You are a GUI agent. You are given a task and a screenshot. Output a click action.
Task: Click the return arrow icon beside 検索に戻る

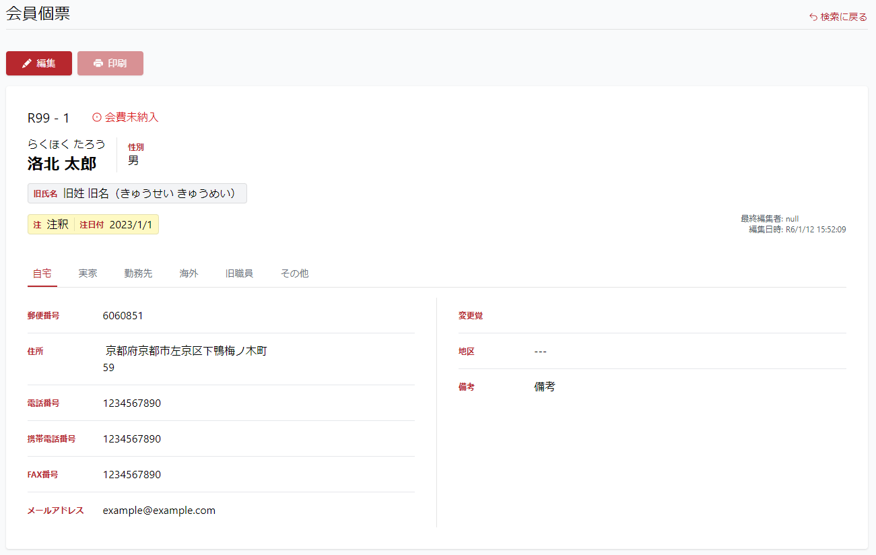pyautogui.click(x=813, y=17)
